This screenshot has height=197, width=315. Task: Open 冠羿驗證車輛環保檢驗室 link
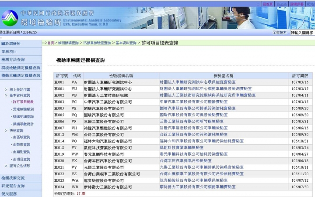[x=194, y=180]
